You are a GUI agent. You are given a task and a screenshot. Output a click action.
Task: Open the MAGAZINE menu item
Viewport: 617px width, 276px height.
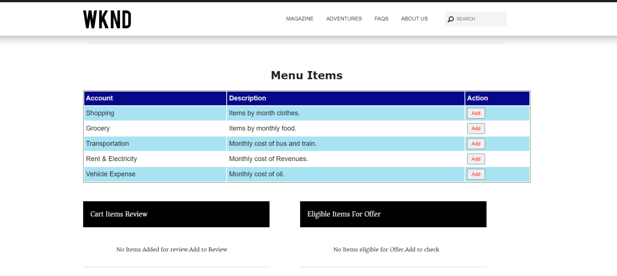[x=299, y=18]
